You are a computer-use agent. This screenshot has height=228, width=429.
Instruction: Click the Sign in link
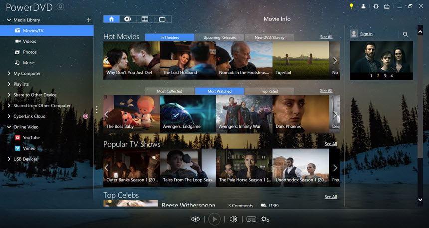[366, 34]
